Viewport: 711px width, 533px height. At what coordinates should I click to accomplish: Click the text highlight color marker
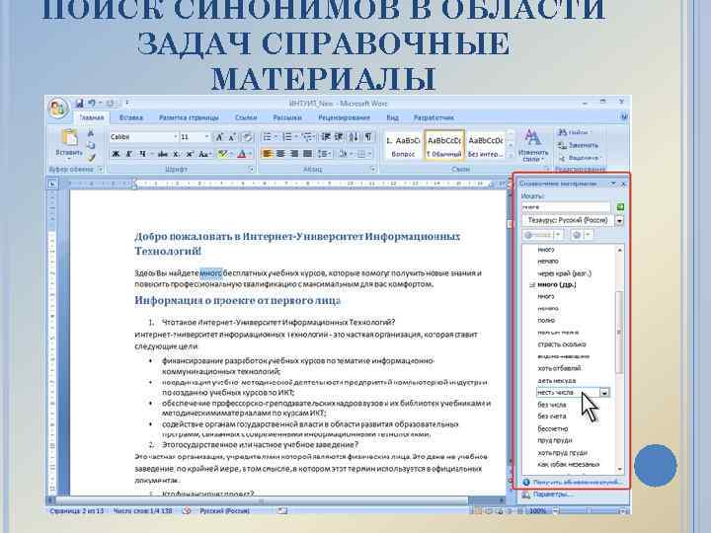coord(222,155)
